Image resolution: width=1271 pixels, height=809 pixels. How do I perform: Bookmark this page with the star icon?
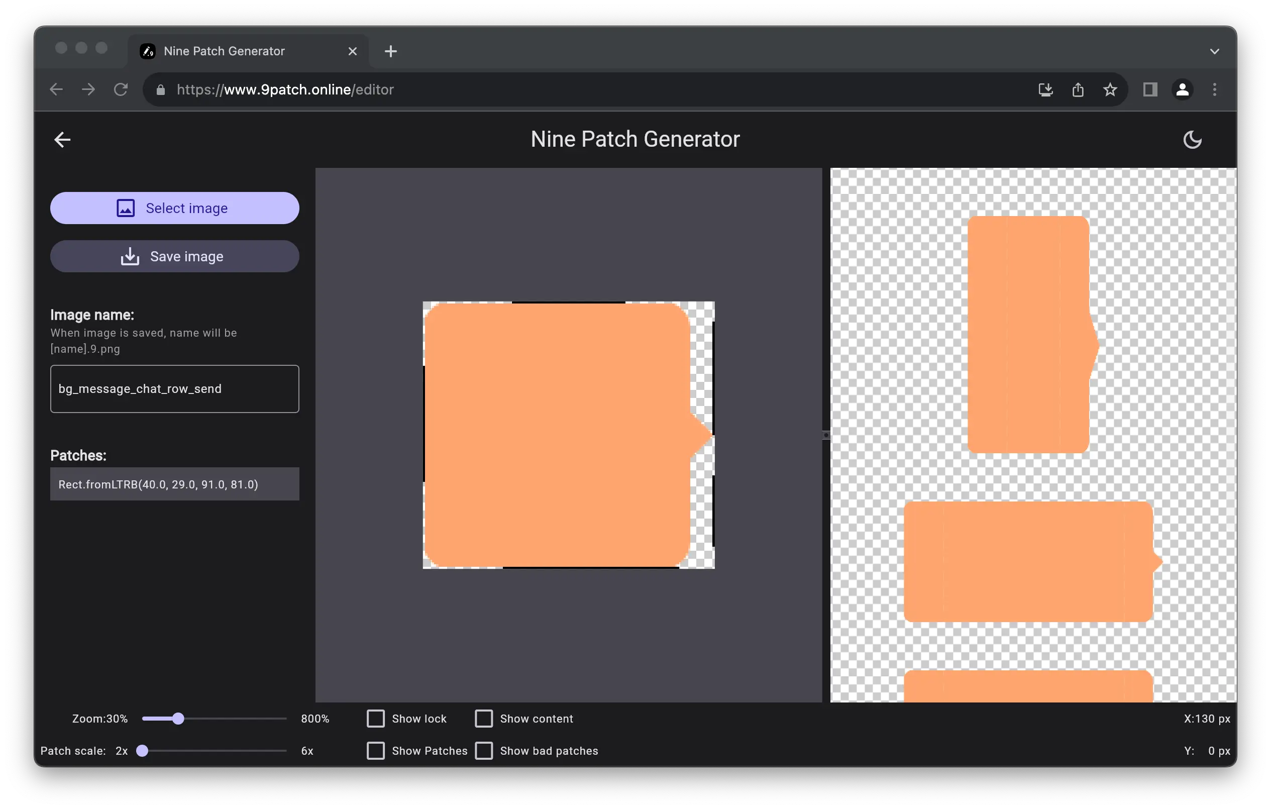pyautogui.click(x=1110, y=90)
